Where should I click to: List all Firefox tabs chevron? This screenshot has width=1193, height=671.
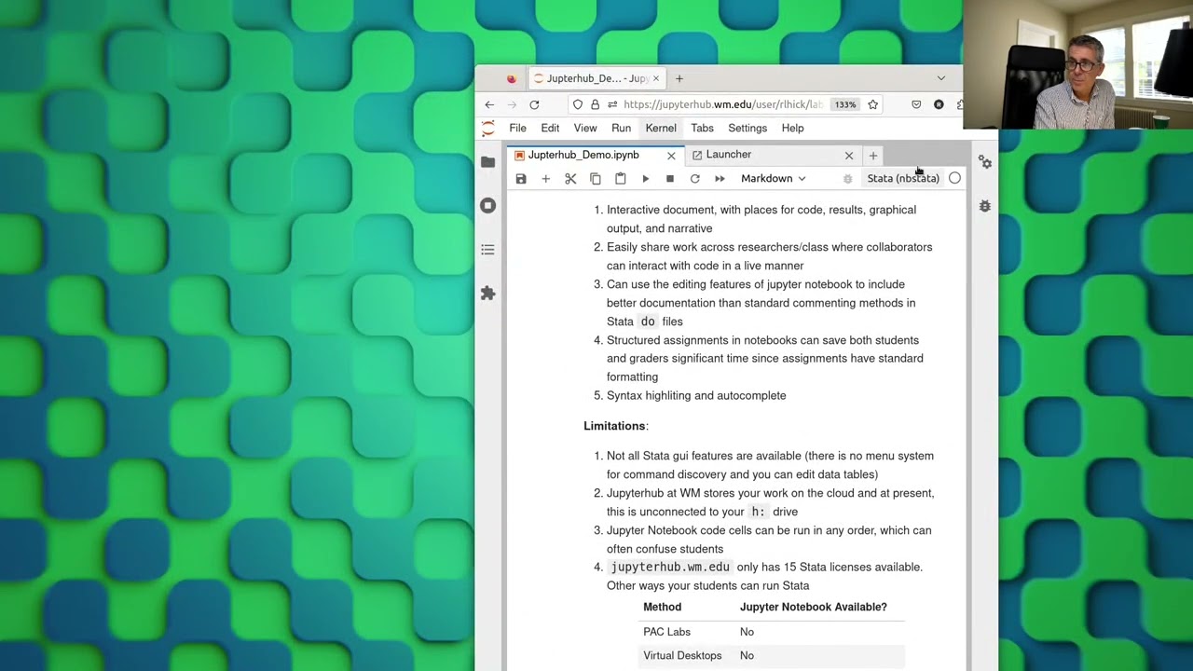coord(940,78)
